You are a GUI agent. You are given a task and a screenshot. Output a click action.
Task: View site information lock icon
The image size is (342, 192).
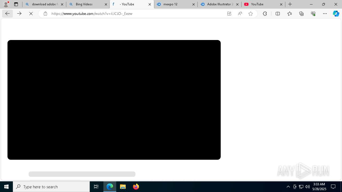click(x=45, y=14)
